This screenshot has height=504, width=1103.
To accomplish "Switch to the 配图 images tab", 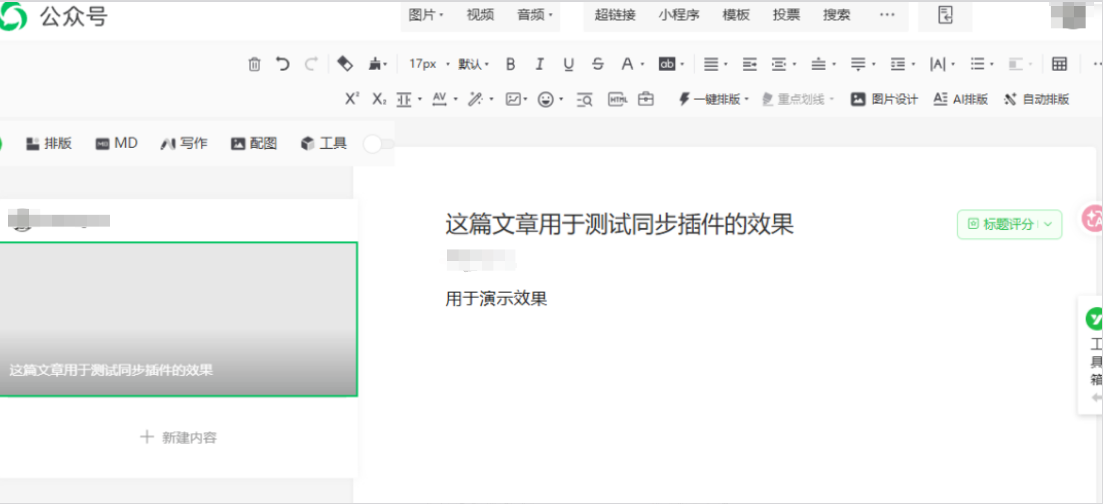I will point(253,144).
